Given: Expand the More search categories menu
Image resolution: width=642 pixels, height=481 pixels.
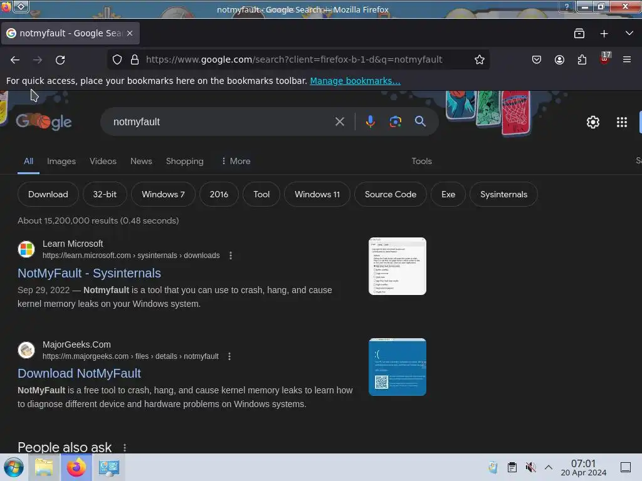Looking at the screenshot, I should point(236,161).
